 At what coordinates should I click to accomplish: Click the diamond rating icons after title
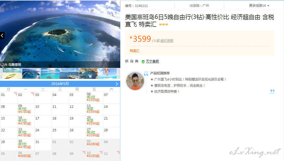pyautogui.click(x=163, y=24)
